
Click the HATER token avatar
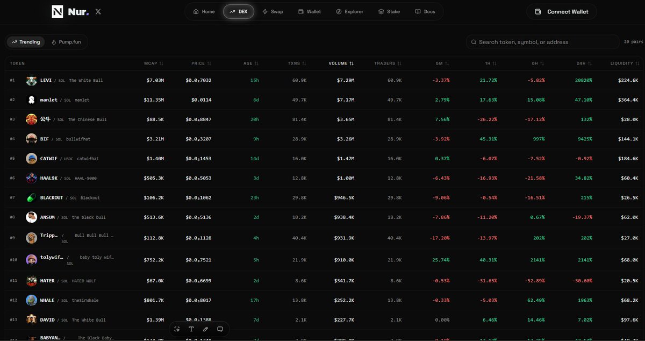pos(31,281)
